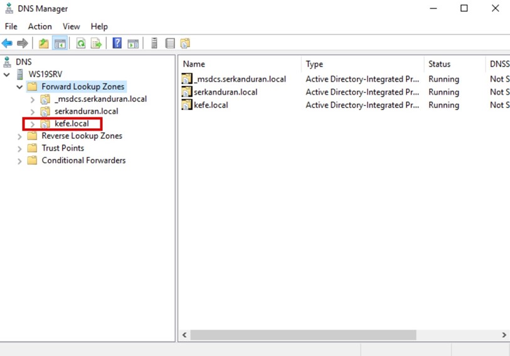This screenshot has width=510, height=356.
Task: Click the list document toolbar icon
Action: pos(170,43)
